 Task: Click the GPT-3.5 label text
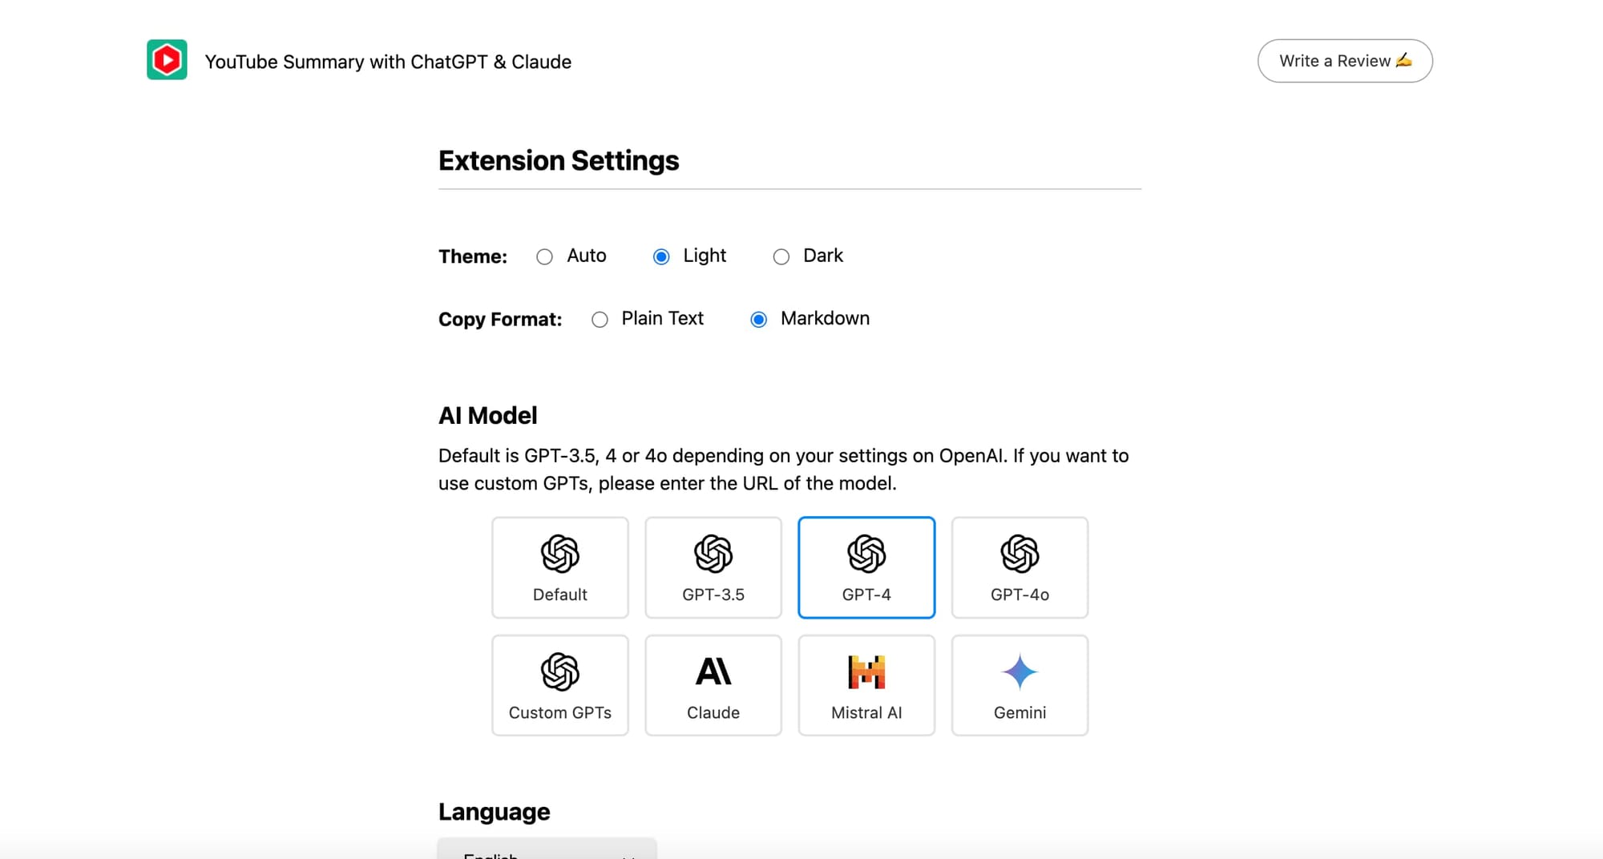(x=713, y=595)
